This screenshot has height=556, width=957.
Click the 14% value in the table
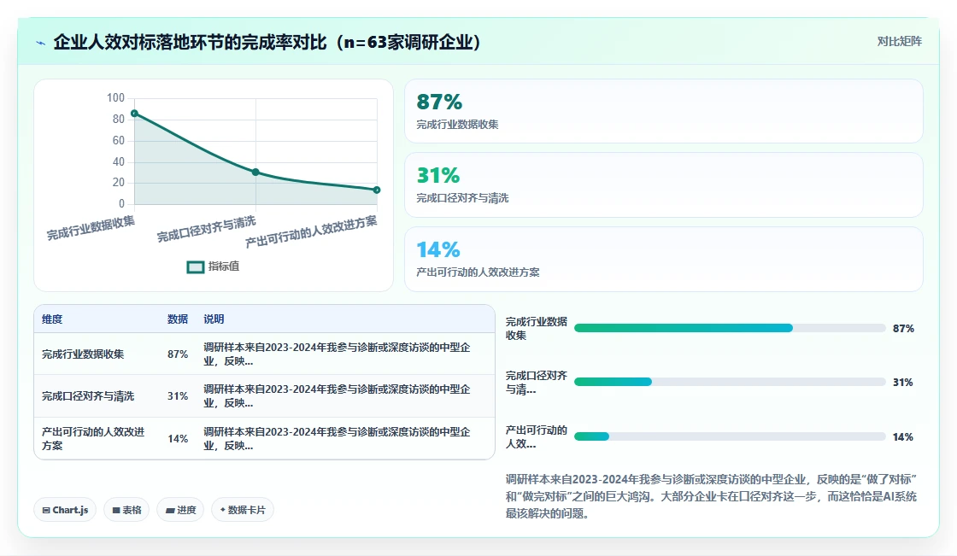pos(178,439)
